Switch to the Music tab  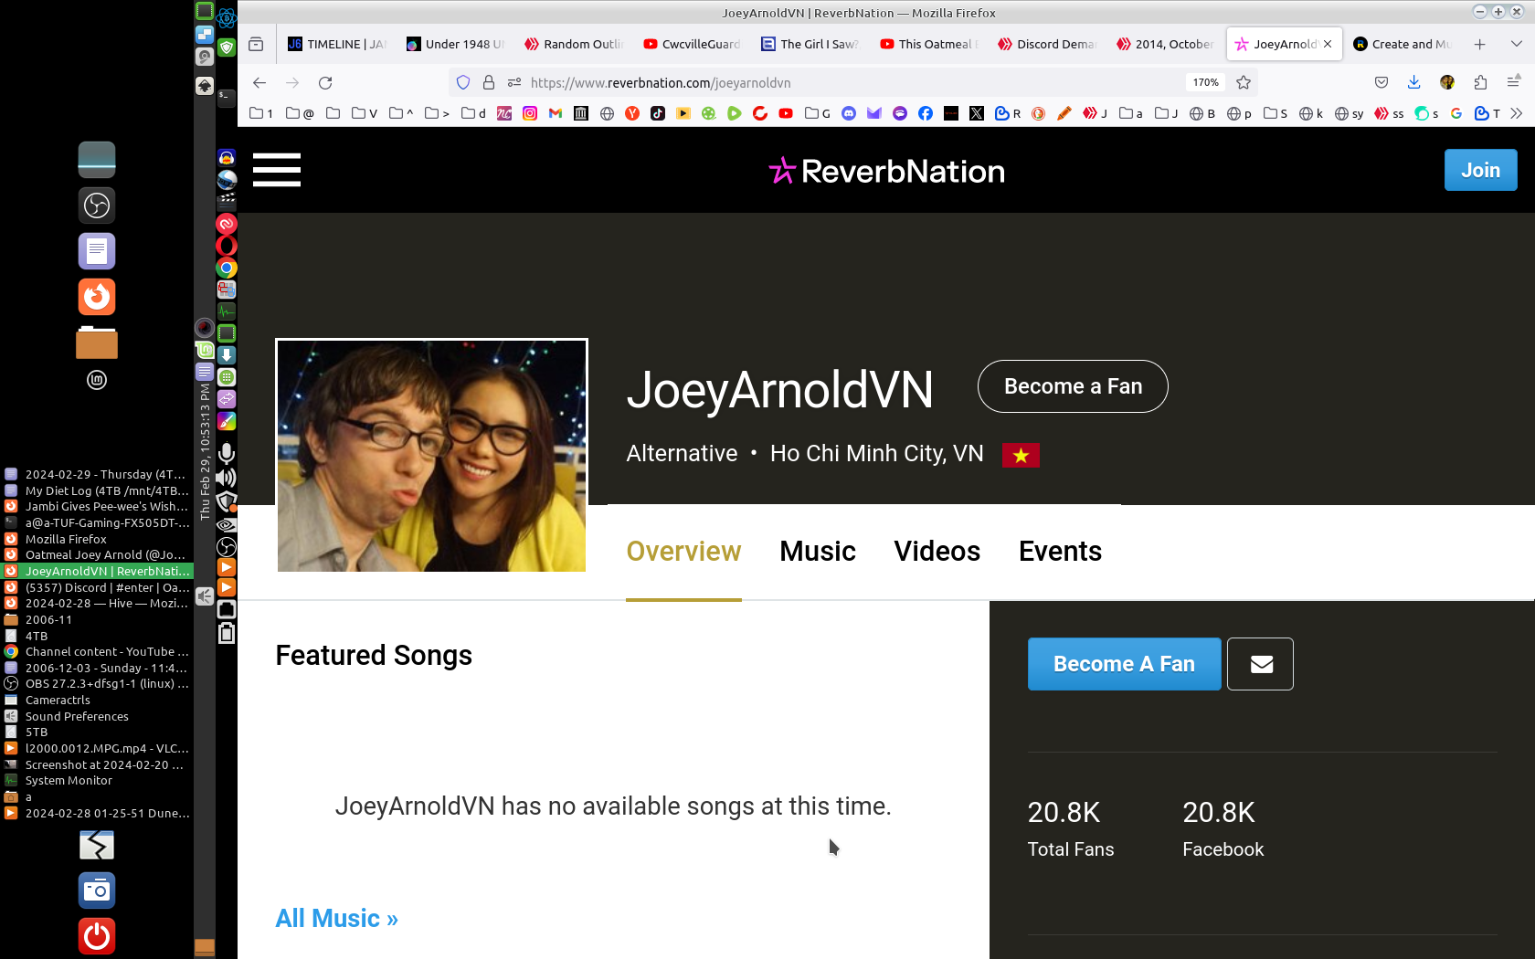(818, 552)
